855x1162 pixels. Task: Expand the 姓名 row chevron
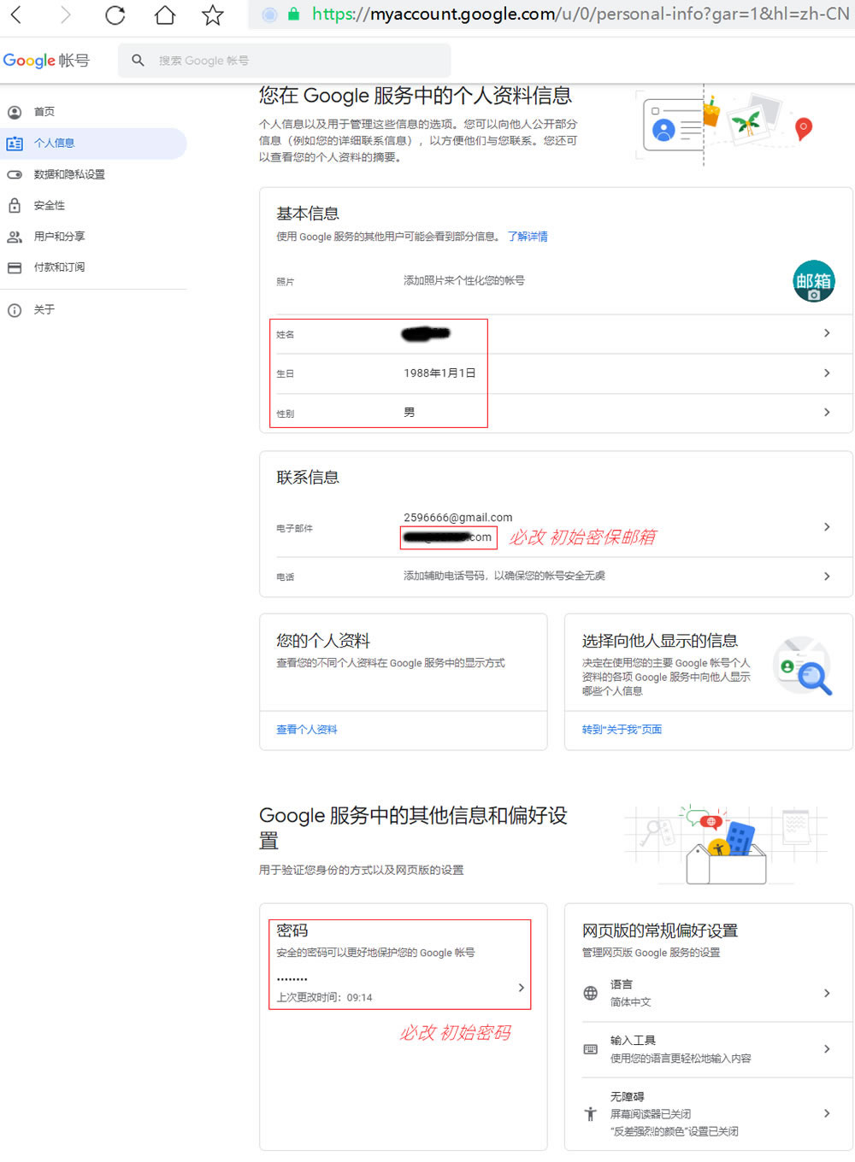click(x=827, y=333)
